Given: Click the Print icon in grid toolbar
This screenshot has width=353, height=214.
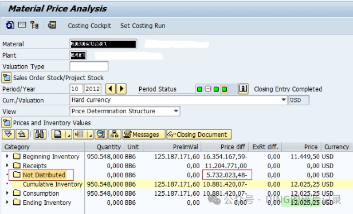Looking at the screenshot, I should coord(58,134).
